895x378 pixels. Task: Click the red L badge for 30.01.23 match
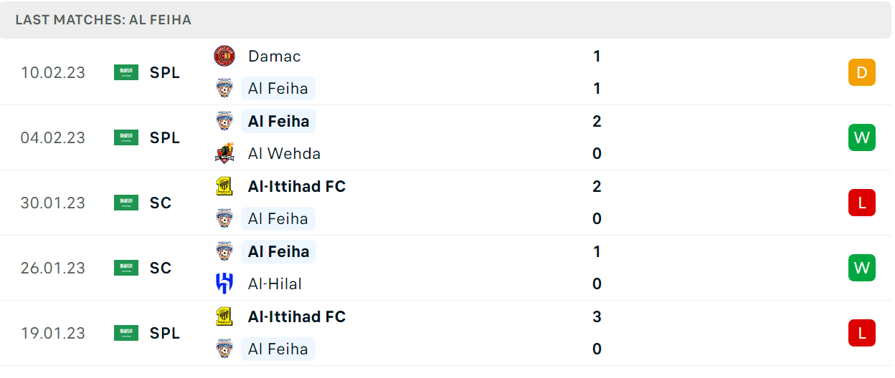tap(862, 203)
